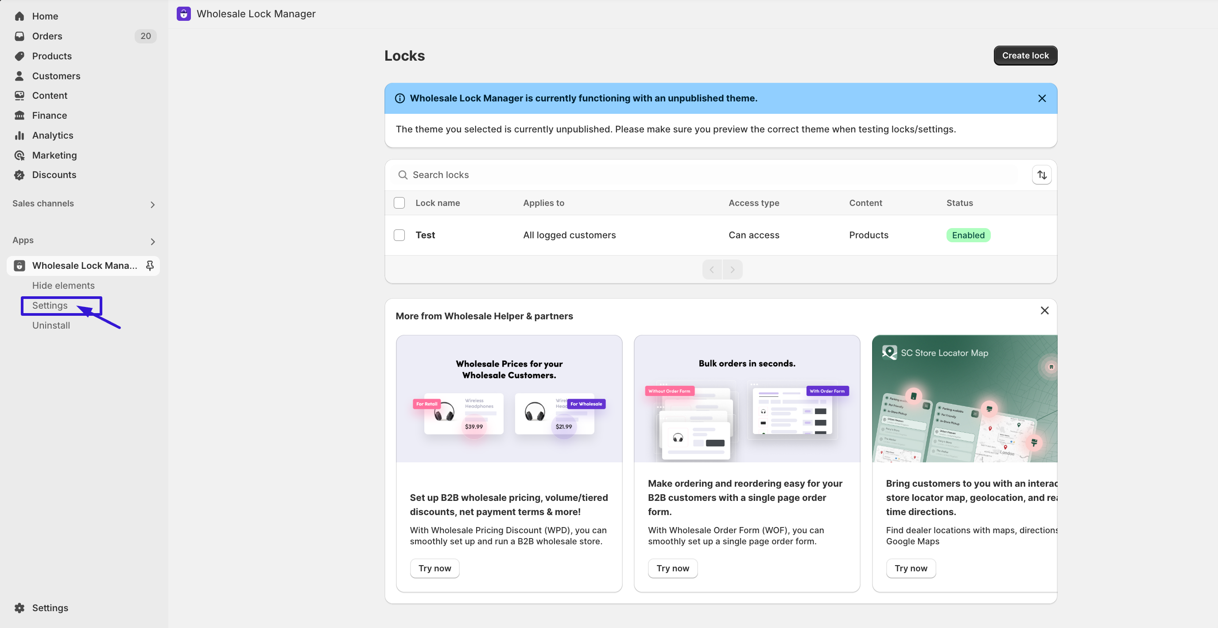Screen dimensions: 1218x628
Task: Click the Products tag icon
Action: coord(19,56)
